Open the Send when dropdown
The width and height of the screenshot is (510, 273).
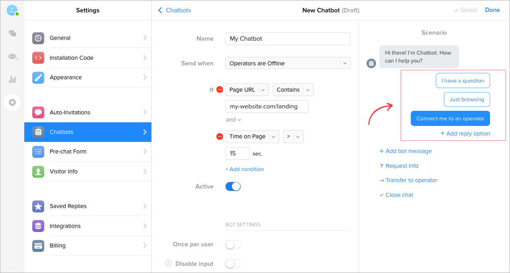tap(288, 63)
